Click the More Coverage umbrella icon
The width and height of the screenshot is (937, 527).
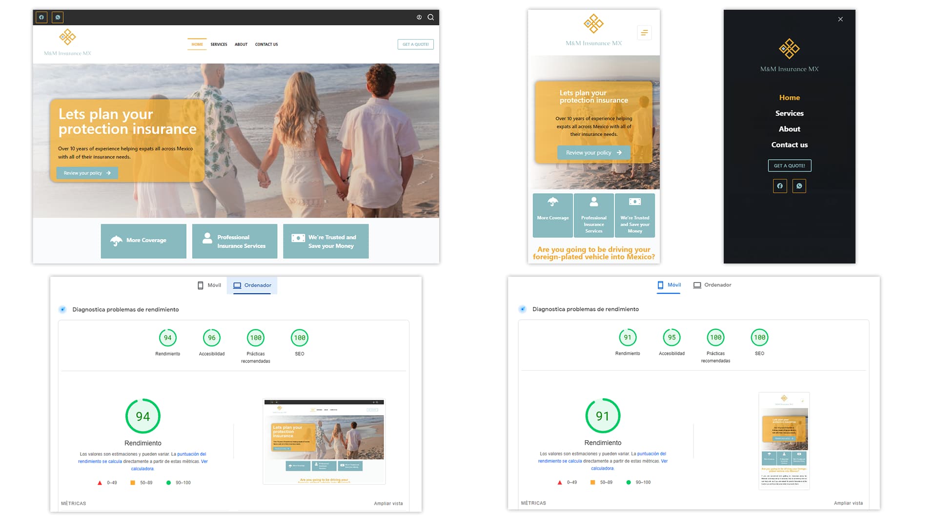pos(115,240)
